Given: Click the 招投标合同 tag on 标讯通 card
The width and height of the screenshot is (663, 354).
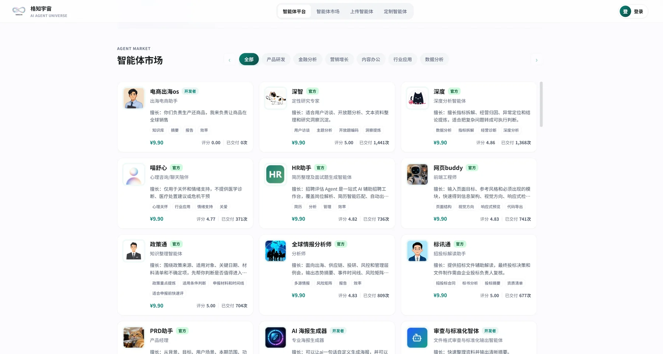Looking at the screenshot, I should (446, 283).
